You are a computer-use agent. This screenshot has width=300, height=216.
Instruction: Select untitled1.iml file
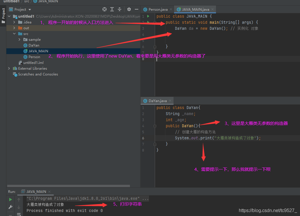[x=31, y=63]
